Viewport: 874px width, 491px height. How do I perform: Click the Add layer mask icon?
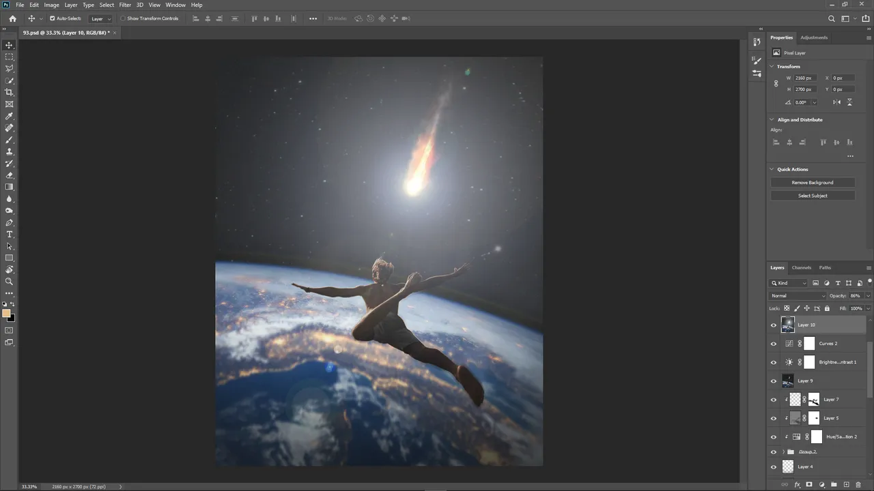pyautogui.click(x=809, y=485)
